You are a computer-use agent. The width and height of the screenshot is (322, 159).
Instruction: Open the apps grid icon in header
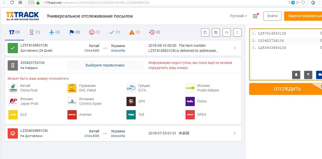[255, 16]
